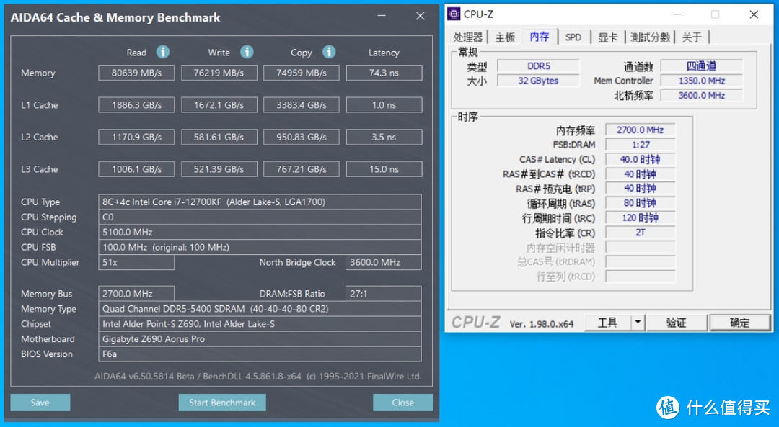Click the 什么值得买 watermark logo
Viewport: 779px width, 427px height.
[x=668, y=408]
